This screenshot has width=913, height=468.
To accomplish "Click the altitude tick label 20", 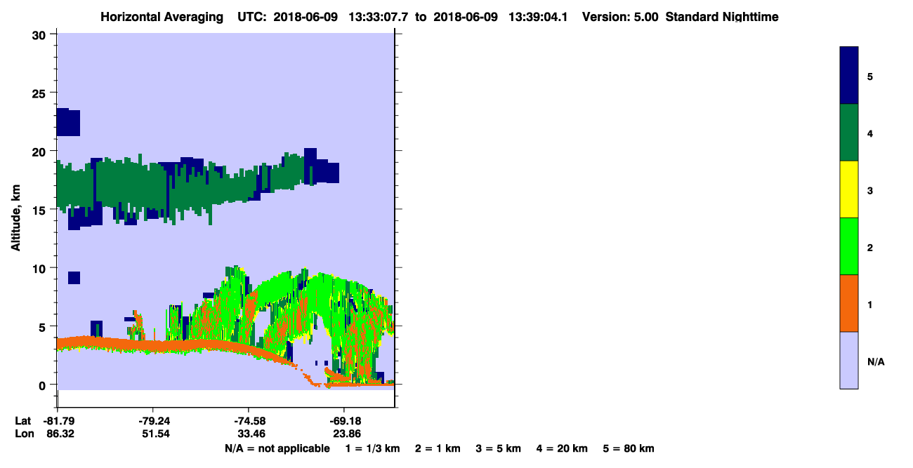I will (40, 151).
